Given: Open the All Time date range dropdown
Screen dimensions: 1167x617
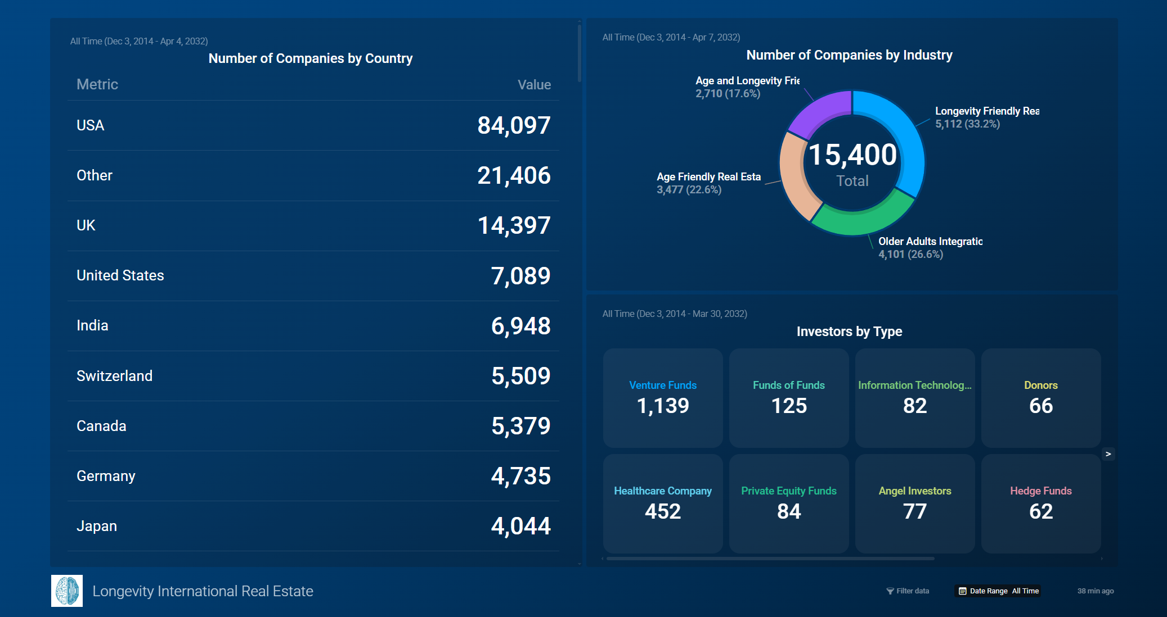Looking at the screenshot, I should tap(1025, 591).
